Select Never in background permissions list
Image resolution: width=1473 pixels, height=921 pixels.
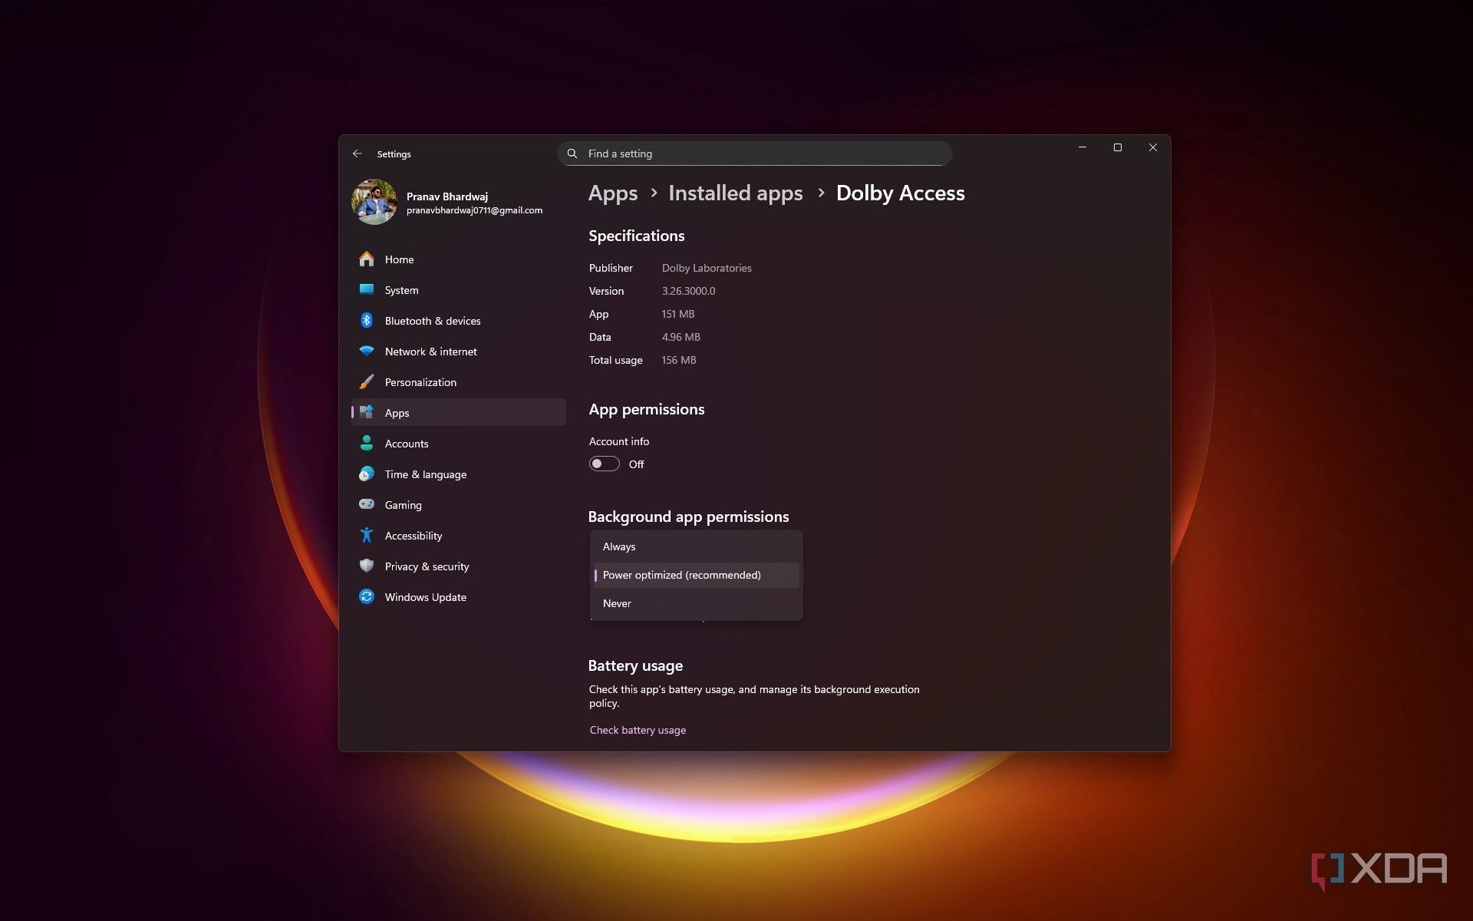696,603
